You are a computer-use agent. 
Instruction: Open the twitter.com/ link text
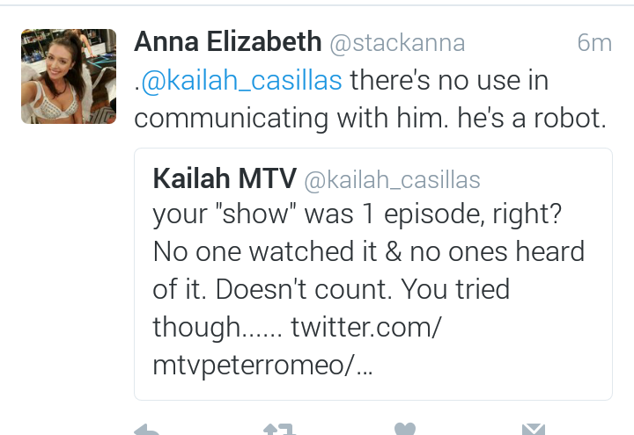click(x=366, y=327)
